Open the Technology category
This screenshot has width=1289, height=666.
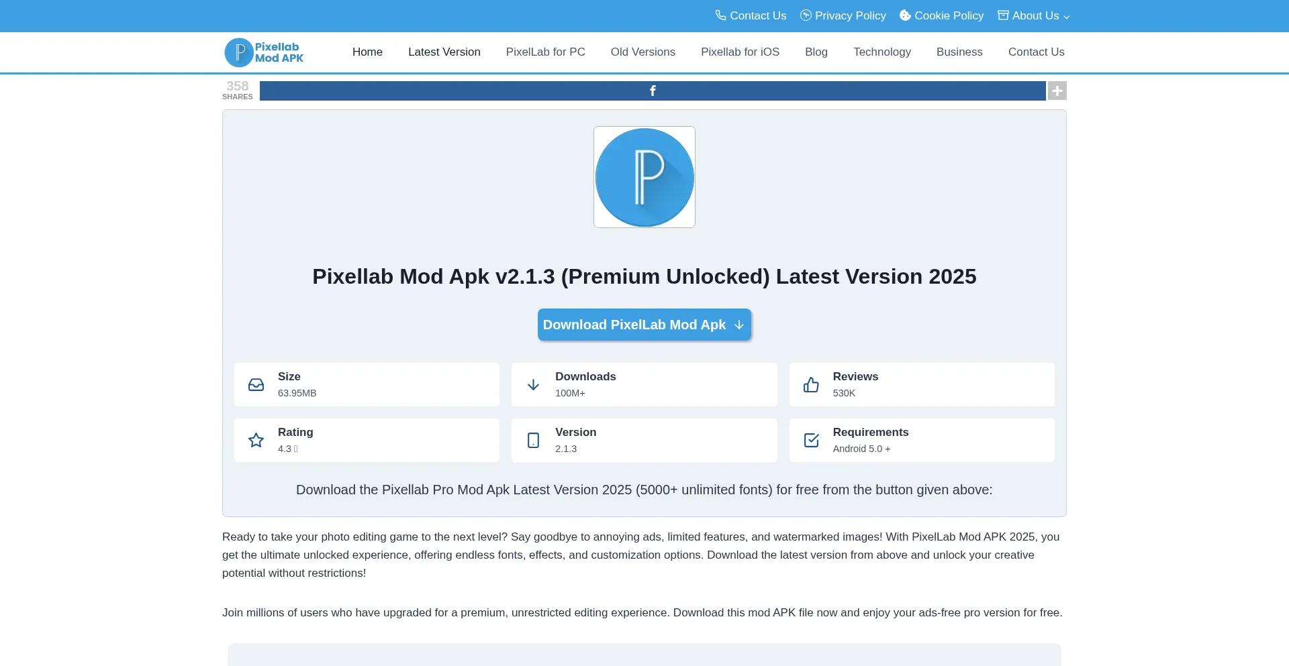pyautogui.click(x=882, y=52)
